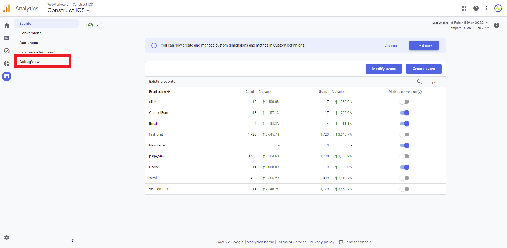
Task: Open Reports bar chart icon
Action: pos(7,38)
